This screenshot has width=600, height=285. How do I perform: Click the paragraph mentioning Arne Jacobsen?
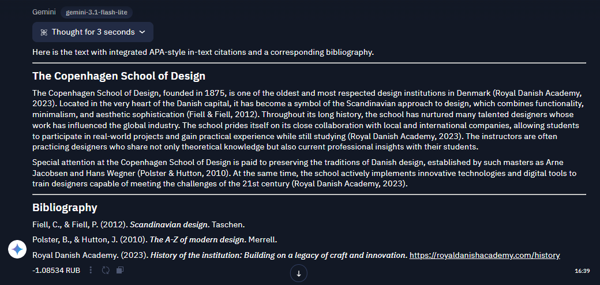click(x=304, y=173)
